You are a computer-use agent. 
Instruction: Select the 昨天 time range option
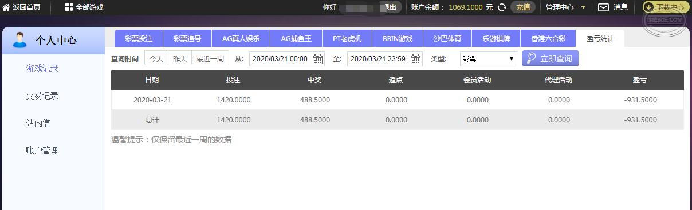pyautogui.click(x=180, y=58)
